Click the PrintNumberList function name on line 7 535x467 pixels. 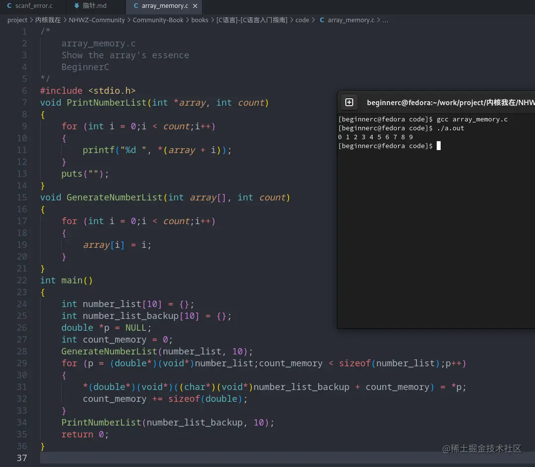(x=106, y=103)
